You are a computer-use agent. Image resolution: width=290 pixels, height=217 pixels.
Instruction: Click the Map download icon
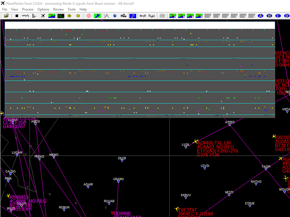124,16
